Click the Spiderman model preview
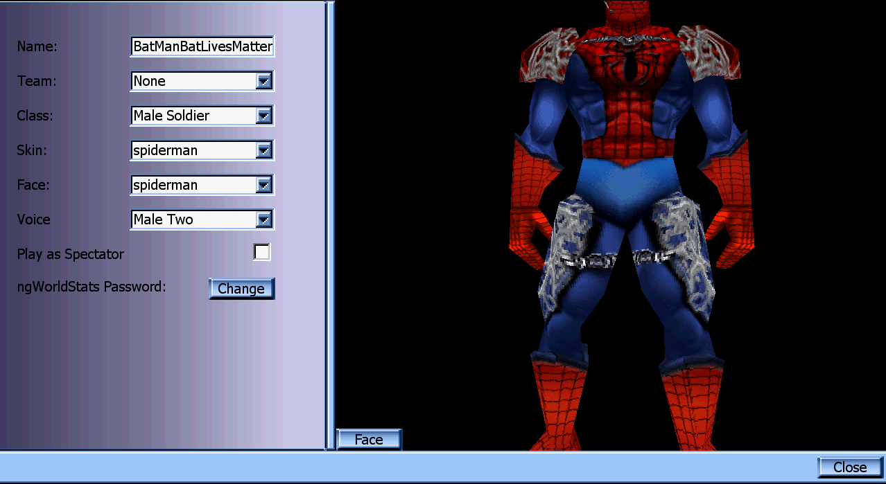Image resolution: width=886 pixels, height=484 pixels. [x=632, y=225]
